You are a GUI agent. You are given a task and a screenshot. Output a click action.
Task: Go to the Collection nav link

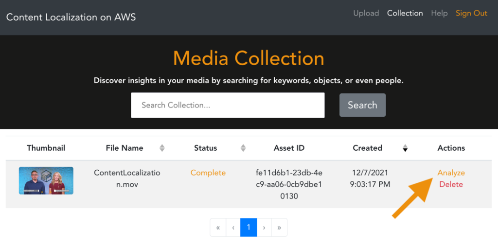pos(405,13)
